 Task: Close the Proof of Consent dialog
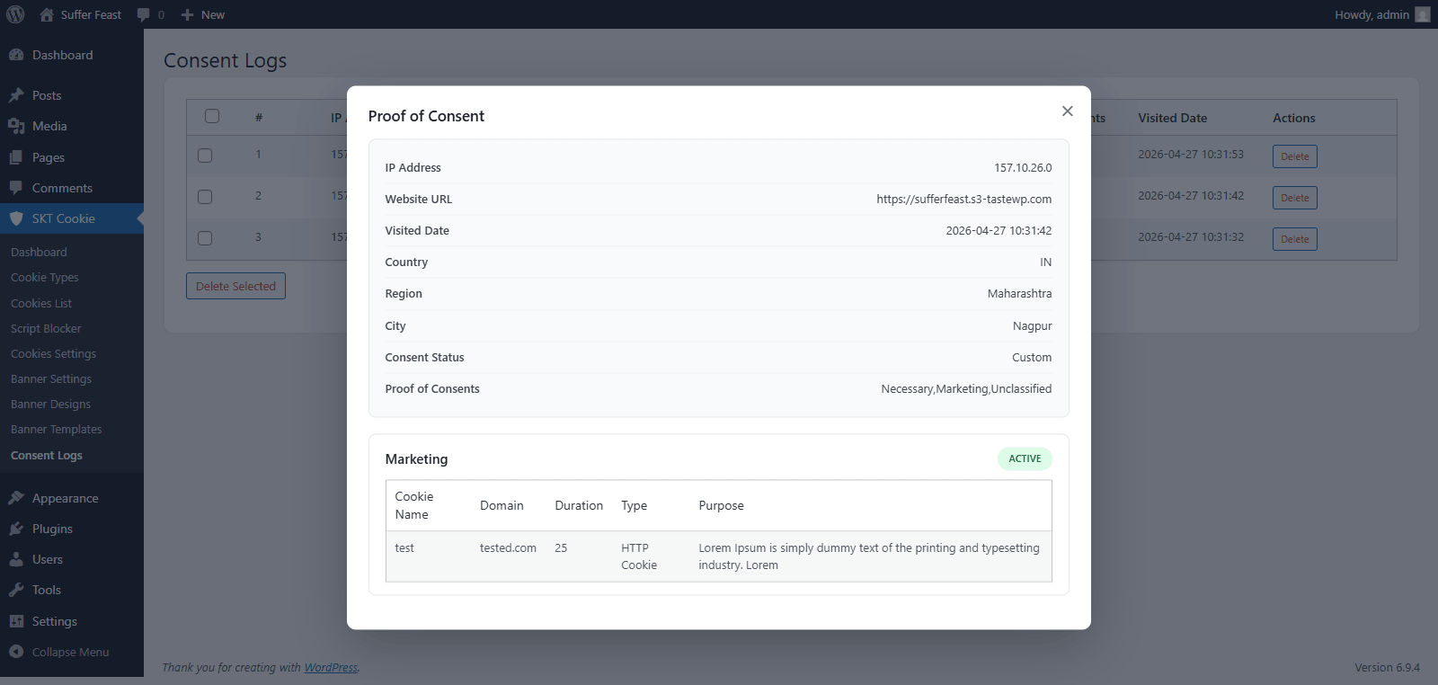pos(1067,111)
